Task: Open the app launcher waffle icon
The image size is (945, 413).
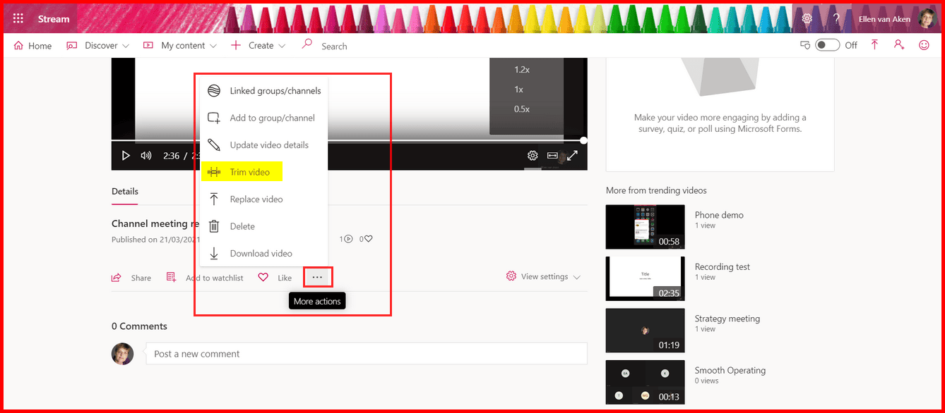Action: [x=18, y=19]
